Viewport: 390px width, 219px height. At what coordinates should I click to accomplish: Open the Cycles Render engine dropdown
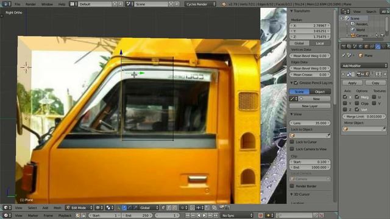click(200, 4)
